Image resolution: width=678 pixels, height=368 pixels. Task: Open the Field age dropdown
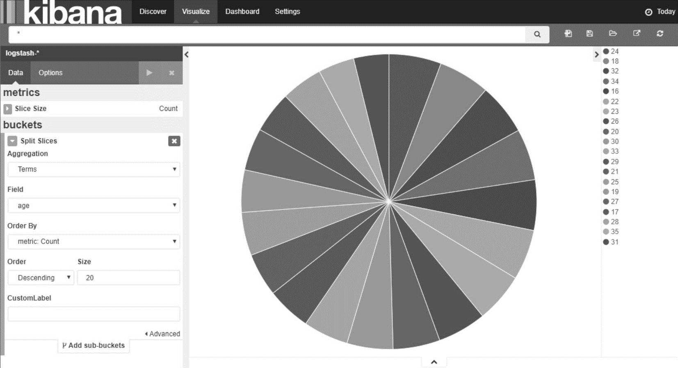pos(94,205)
